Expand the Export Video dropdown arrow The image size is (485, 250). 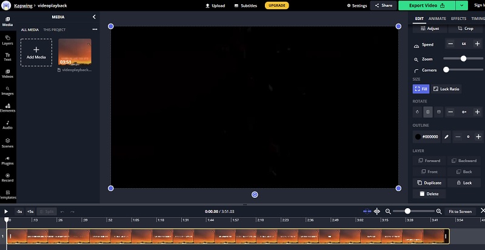tap(463, 5)
